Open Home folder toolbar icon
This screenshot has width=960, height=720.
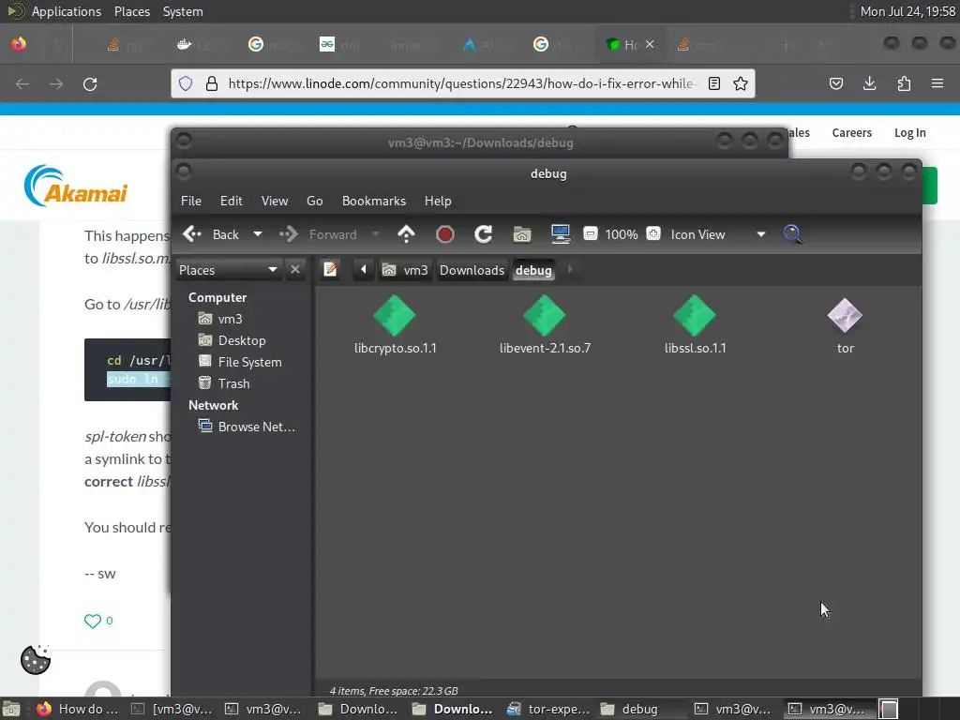click(x=521, y=234)
